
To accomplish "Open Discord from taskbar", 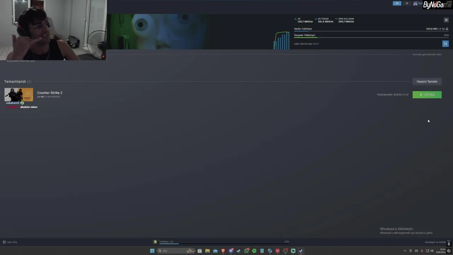I will click(x=231, y=251).
